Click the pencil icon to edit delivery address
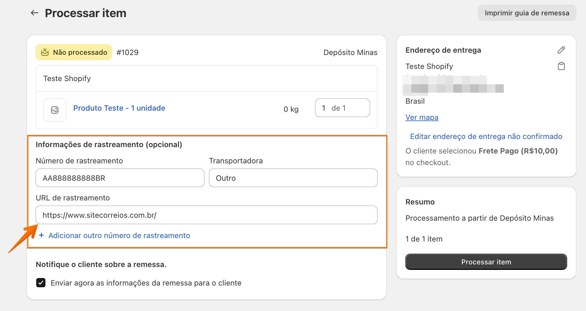Viewport: 586px width, 311px height. 561,50
